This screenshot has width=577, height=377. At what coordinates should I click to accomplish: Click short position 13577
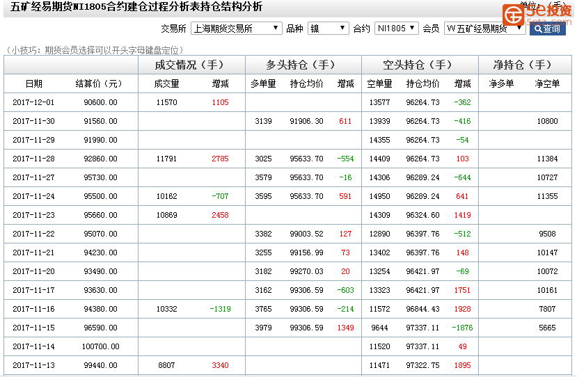click(380, 102)
